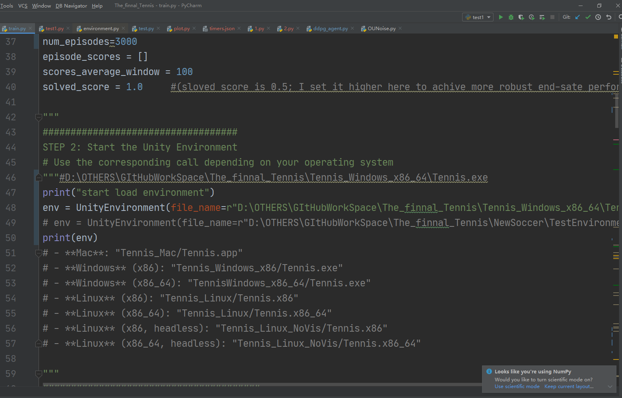
Task: Switch to the ddpg_agent.py tab
Action: point(330,28)
